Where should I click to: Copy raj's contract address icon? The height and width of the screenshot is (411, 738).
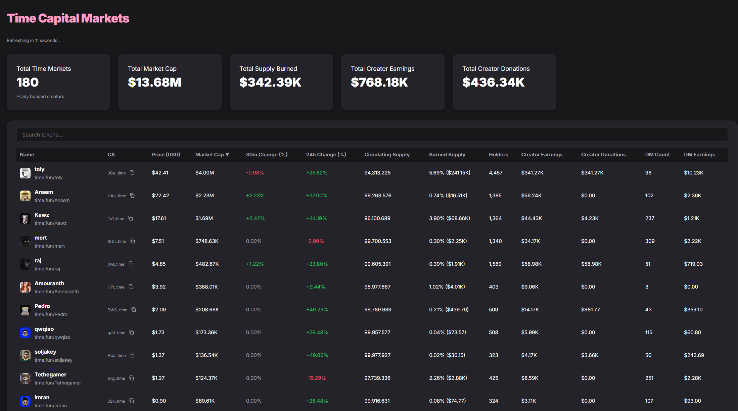[131, 264]
